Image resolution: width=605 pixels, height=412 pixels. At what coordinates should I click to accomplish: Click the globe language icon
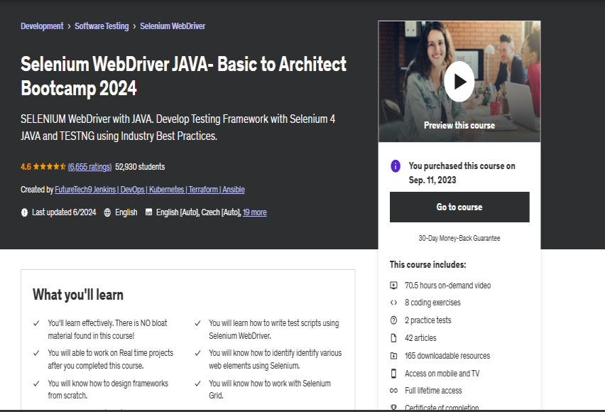coord(107,212)
